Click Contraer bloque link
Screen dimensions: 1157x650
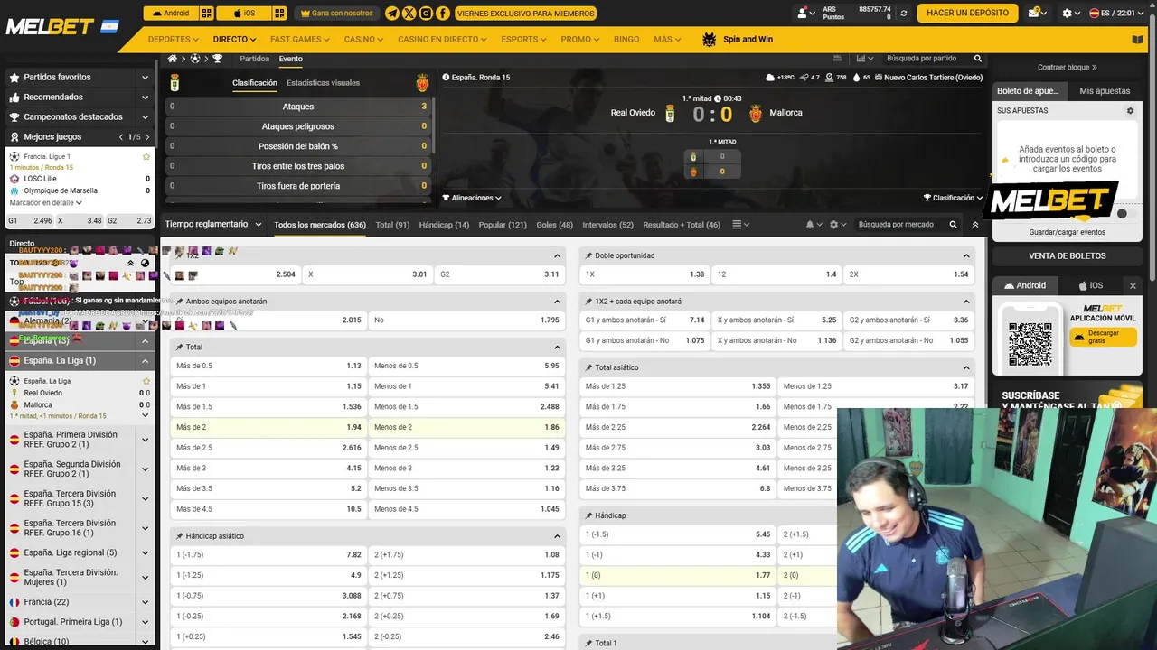pos(1067,68)
